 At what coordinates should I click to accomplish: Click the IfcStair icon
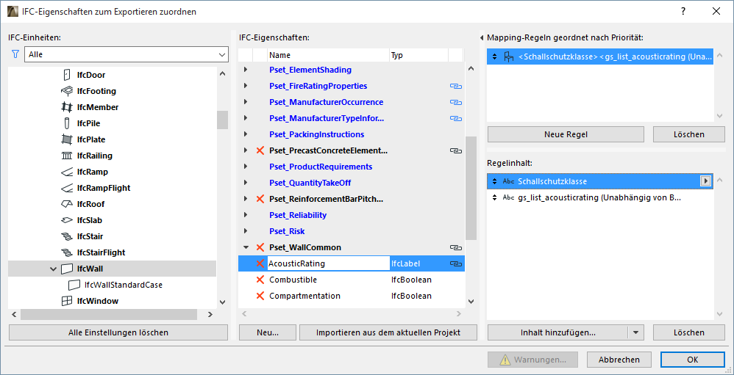66,236
